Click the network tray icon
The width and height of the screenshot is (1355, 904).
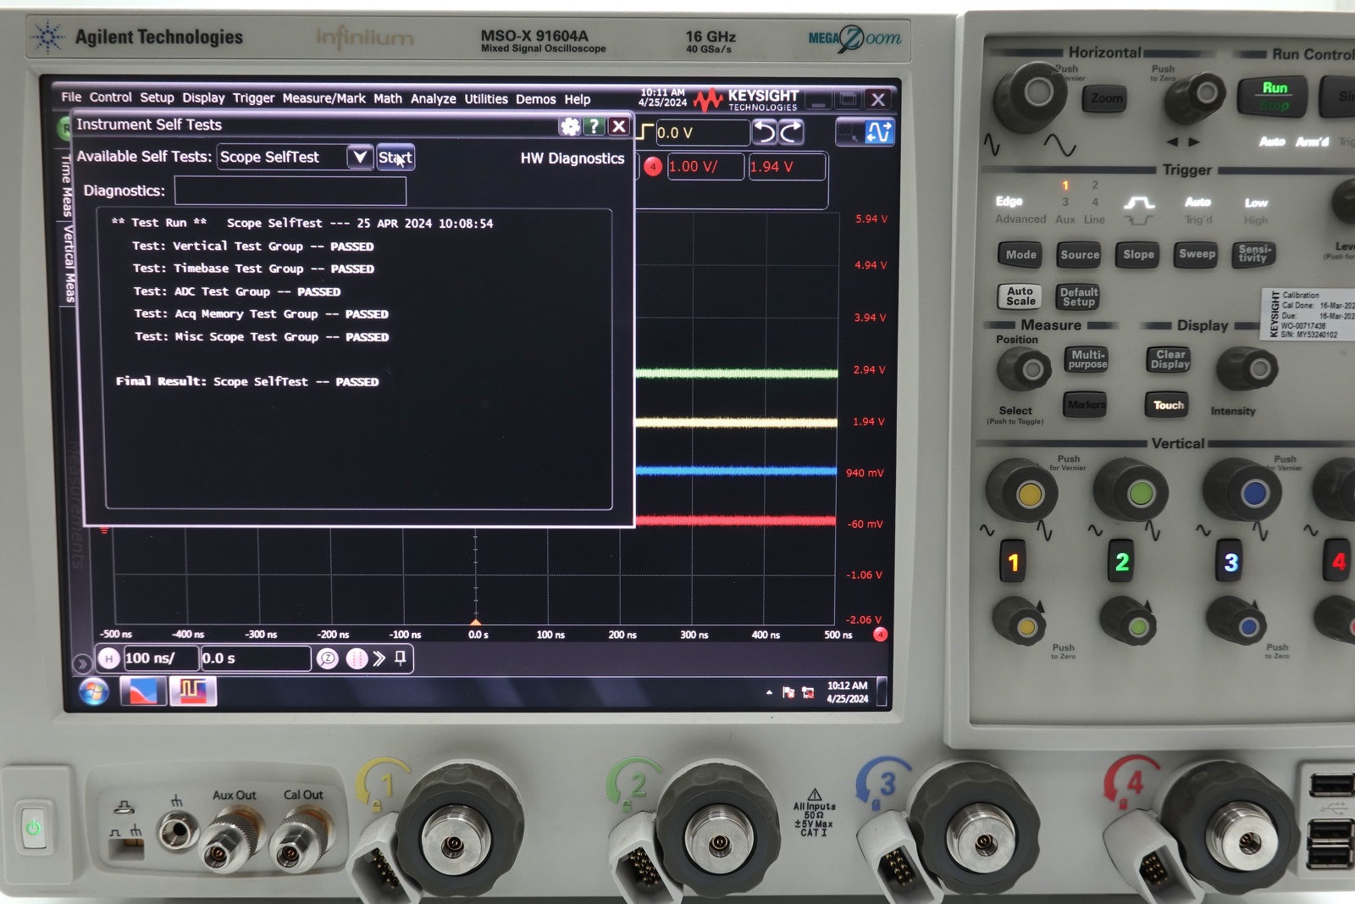pos(808,693)
